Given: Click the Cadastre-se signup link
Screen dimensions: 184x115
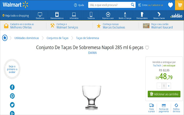Looking at the screenshot, I should (x=157, y=5).
